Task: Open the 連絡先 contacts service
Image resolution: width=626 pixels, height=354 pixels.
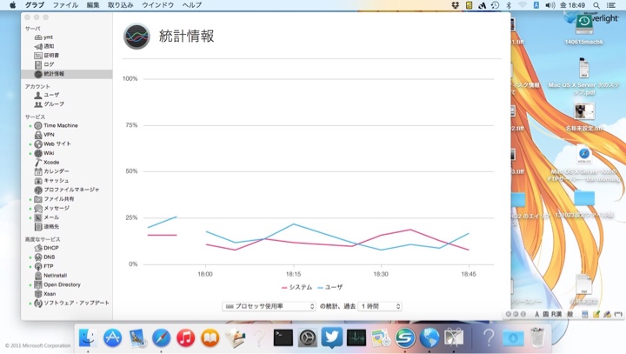Action: tap(47, 227)
